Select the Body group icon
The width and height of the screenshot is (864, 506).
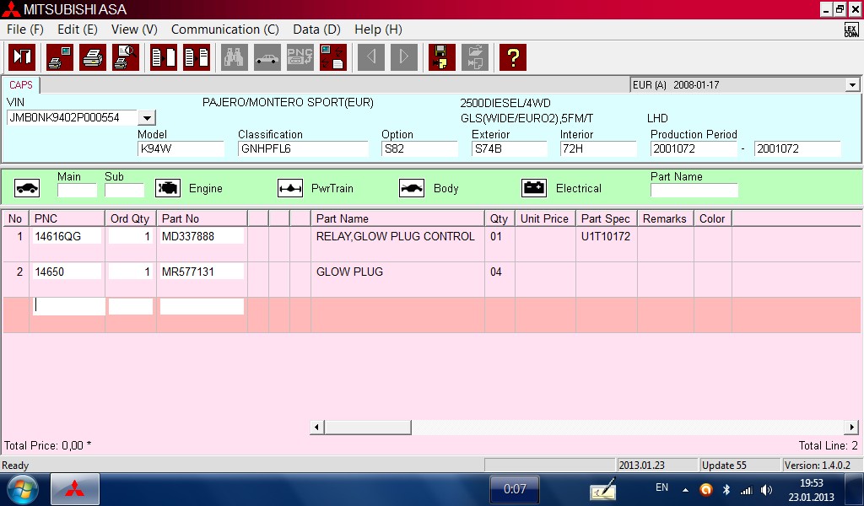click(x=412, y=188)
